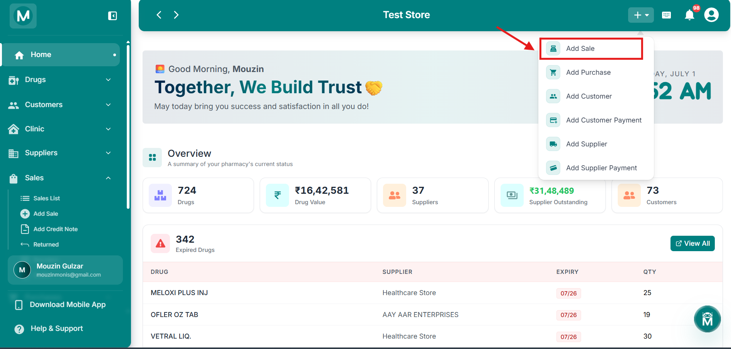Screen dimensions: 731x349
Task: Click the Suppliers building icon
Action: (x=13, y=153)
